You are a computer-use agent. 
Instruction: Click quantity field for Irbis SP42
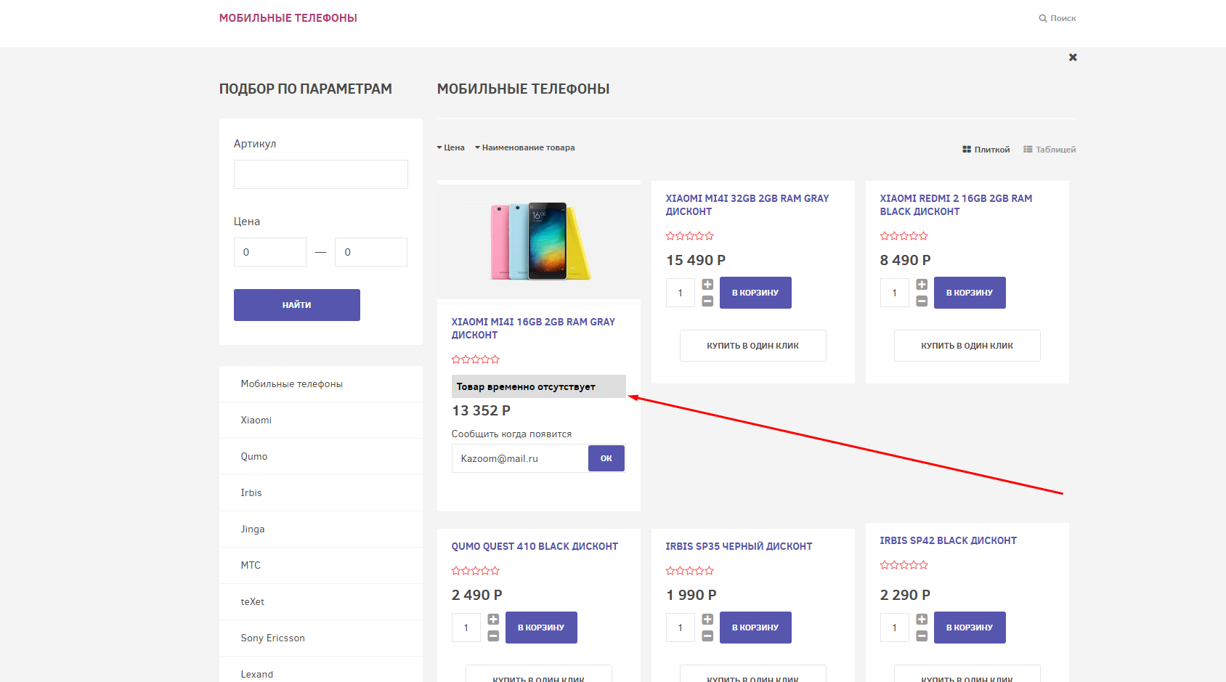pos(895,628)
